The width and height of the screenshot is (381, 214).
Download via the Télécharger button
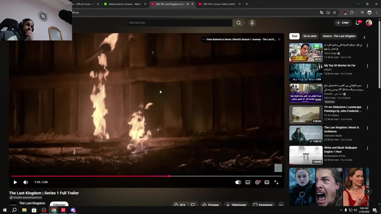(x=236, y=205)
